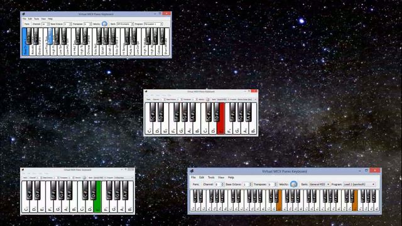
Task: Open Edit menu in bottom-right piano window
Action: tap(202, 177)
